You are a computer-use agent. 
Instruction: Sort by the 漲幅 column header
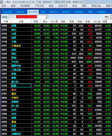(106, 22)
